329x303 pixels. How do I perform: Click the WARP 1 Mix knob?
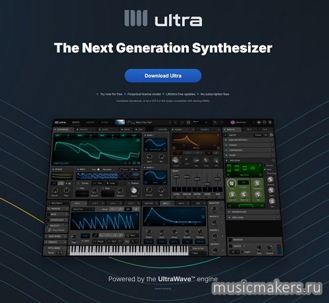coord(161,156)
